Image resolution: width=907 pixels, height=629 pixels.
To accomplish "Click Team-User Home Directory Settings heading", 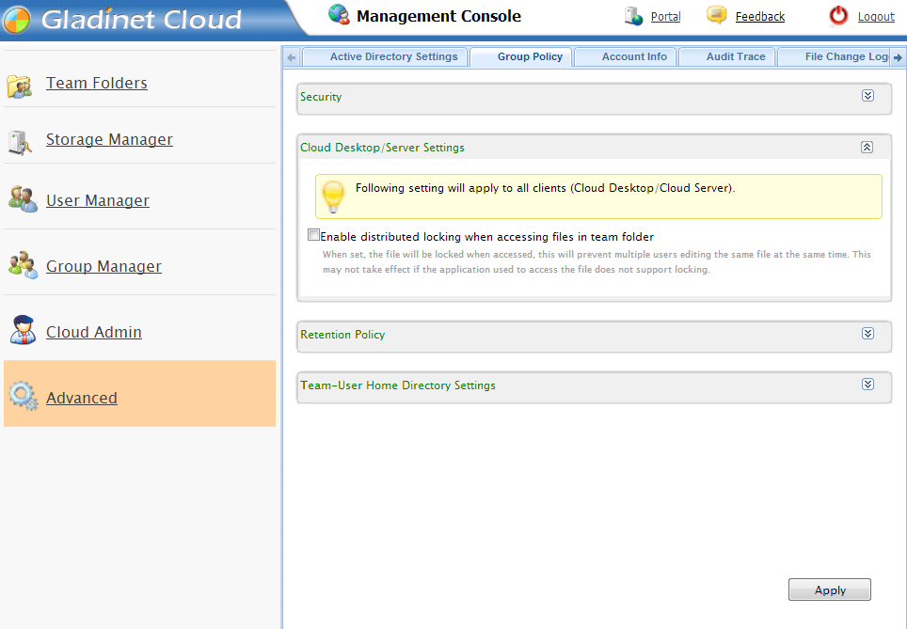I will [x=398, y=385].
